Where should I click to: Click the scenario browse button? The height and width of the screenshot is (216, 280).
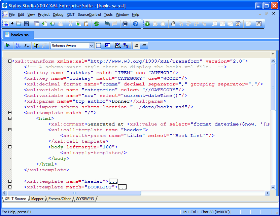(98, 45)
